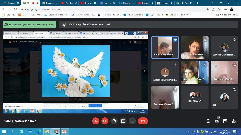Click the shared dove picture presentation
Screen dimensions: 241x135
point(76,71)
